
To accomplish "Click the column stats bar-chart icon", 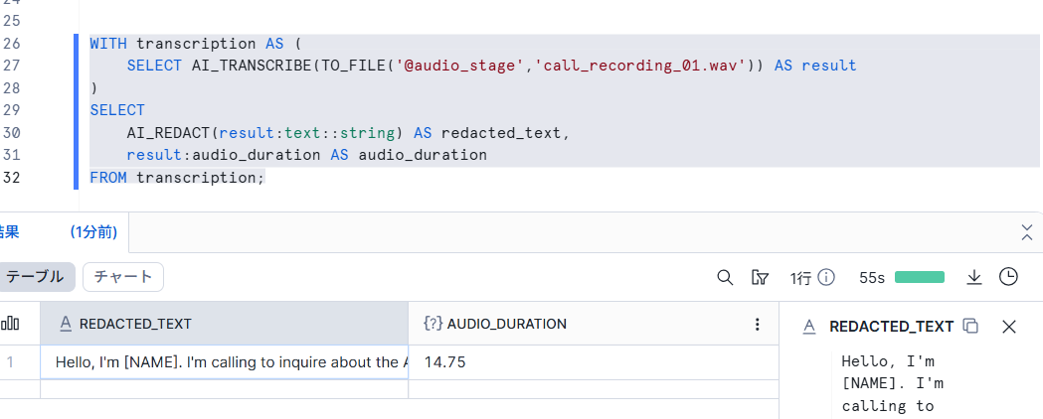I will click(11, 324).
